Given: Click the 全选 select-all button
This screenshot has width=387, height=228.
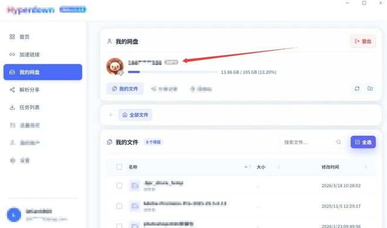Looking at the screenshot, I should pos(363,142).
